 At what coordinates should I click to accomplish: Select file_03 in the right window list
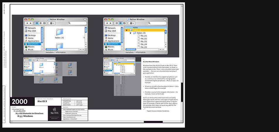[143, 42]
